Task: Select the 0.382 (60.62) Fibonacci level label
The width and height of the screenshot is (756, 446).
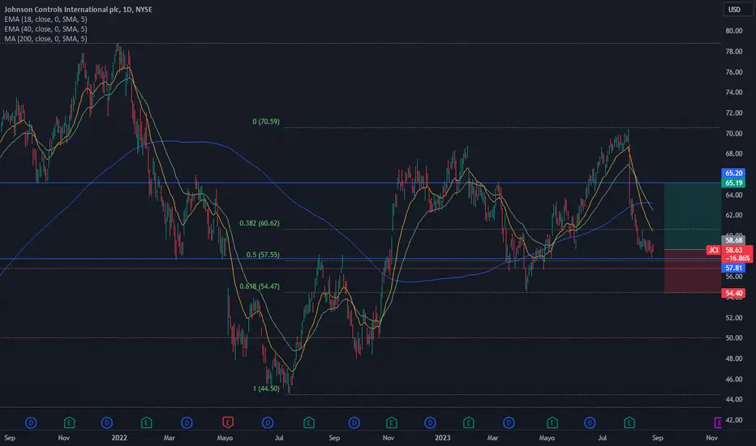Action: 260,223
